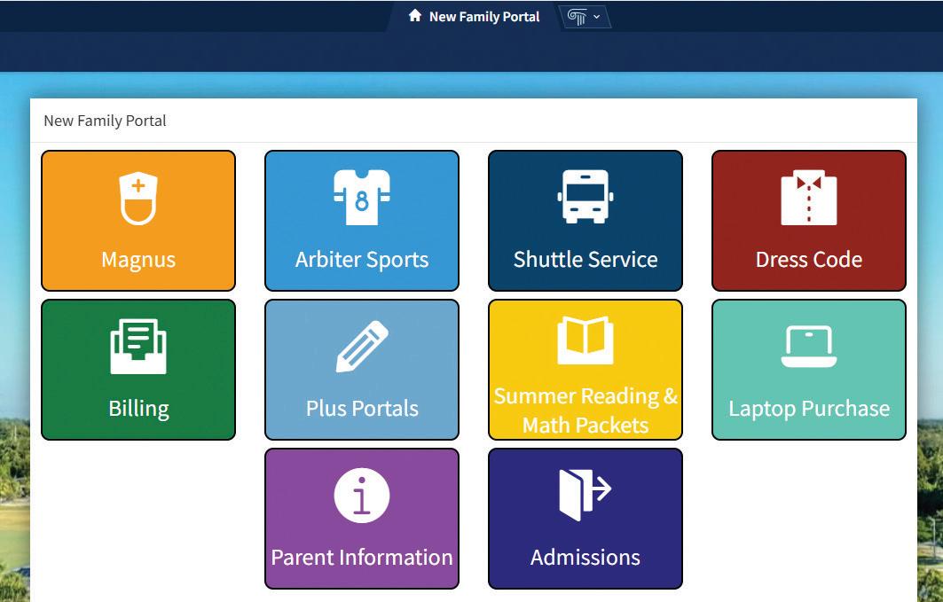This screenshot has width=943, height=602.
Task: Select the Plus Portals label
Action: (362, 409)
